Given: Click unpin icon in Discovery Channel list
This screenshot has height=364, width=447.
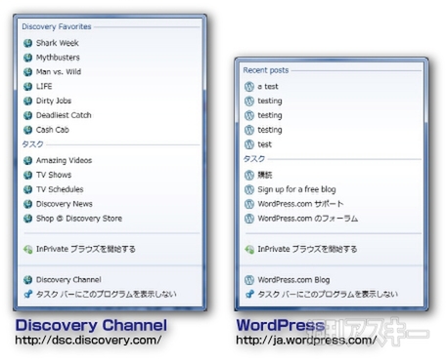Looking at the screenshot, I should click(x=28, y=295).
